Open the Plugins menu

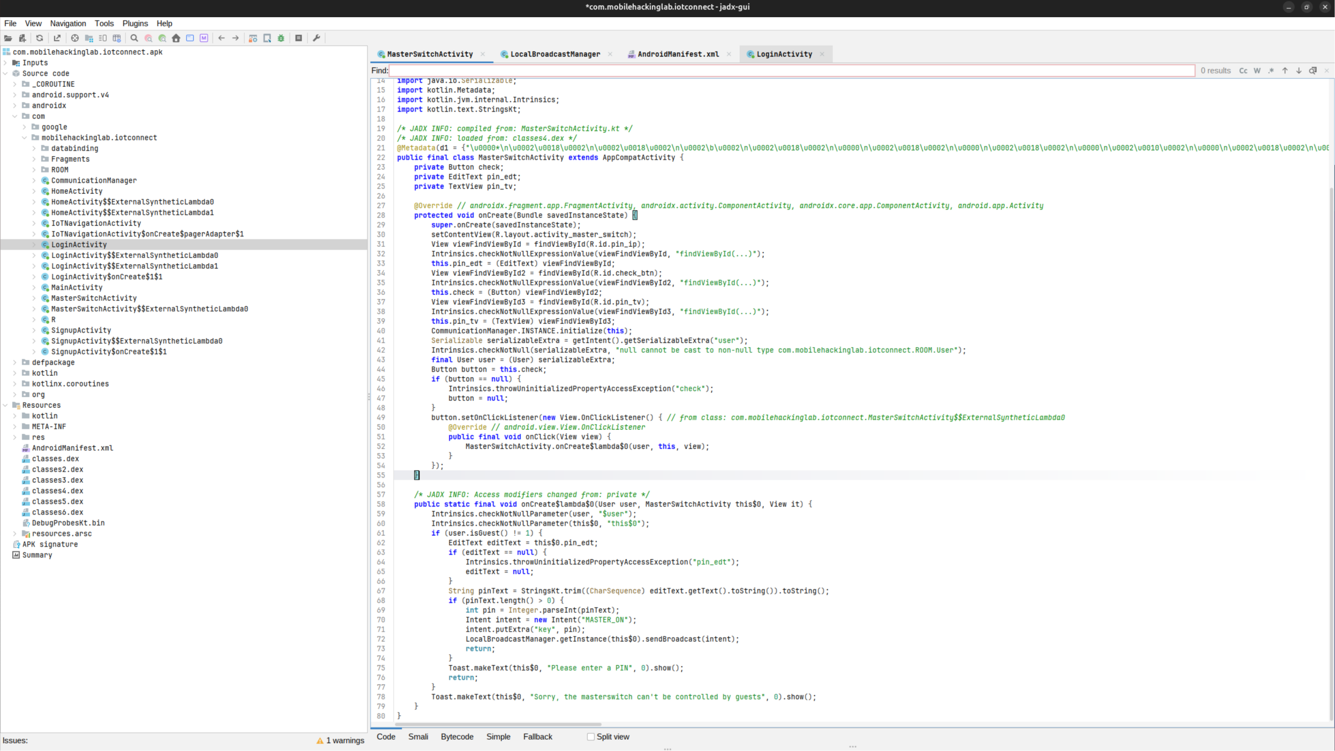(x=135, y=24)
